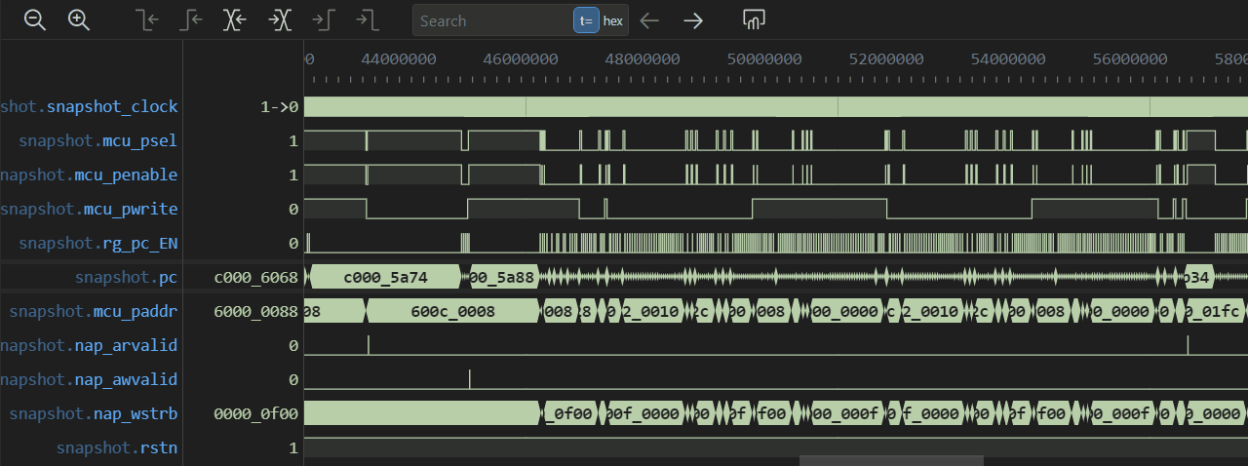This screenshot has width=1248, height=466.
Task: Click the zoom in magnifier icon
Action: (x=79, y=20)
